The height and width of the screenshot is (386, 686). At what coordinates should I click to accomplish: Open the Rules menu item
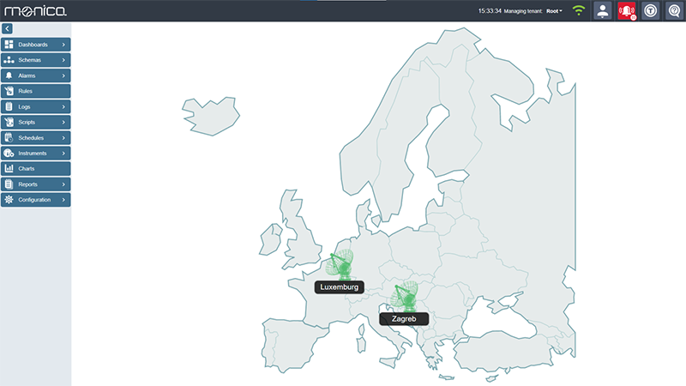tap(34, 91)
